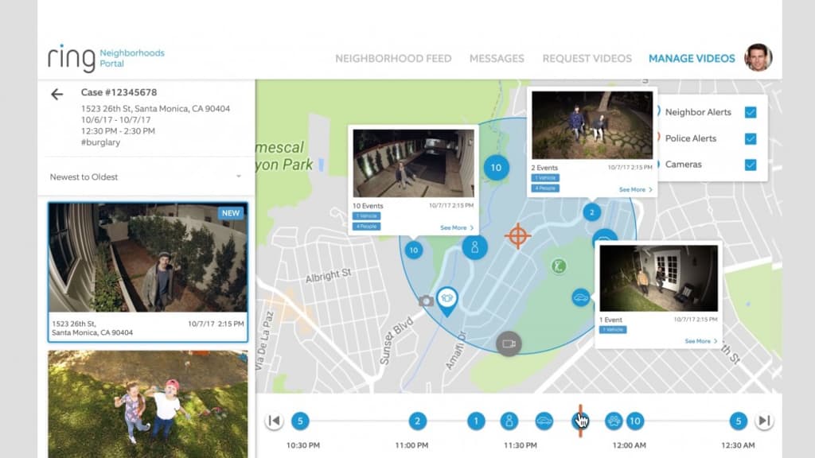Click the 1 Vehicle tag on the 10 Events card
The image size is (815, 458).
pos(366,216)
